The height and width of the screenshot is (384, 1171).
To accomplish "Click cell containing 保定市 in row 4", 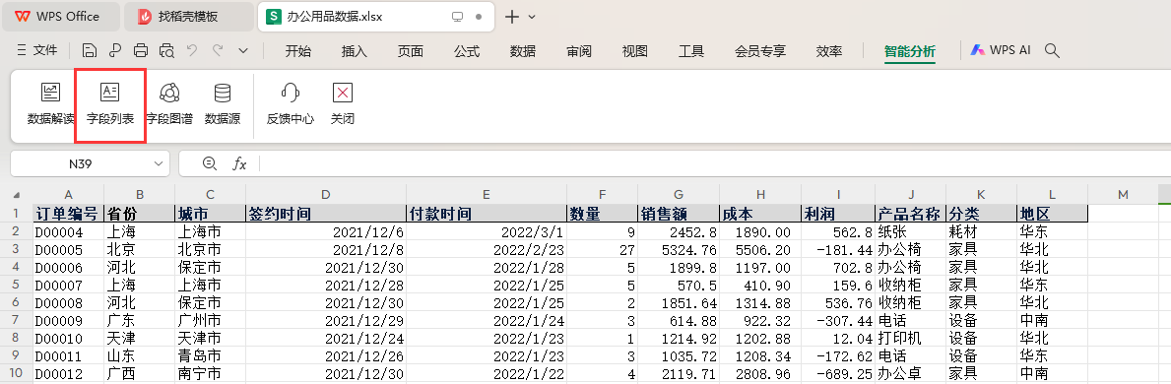I will (210, 267).
